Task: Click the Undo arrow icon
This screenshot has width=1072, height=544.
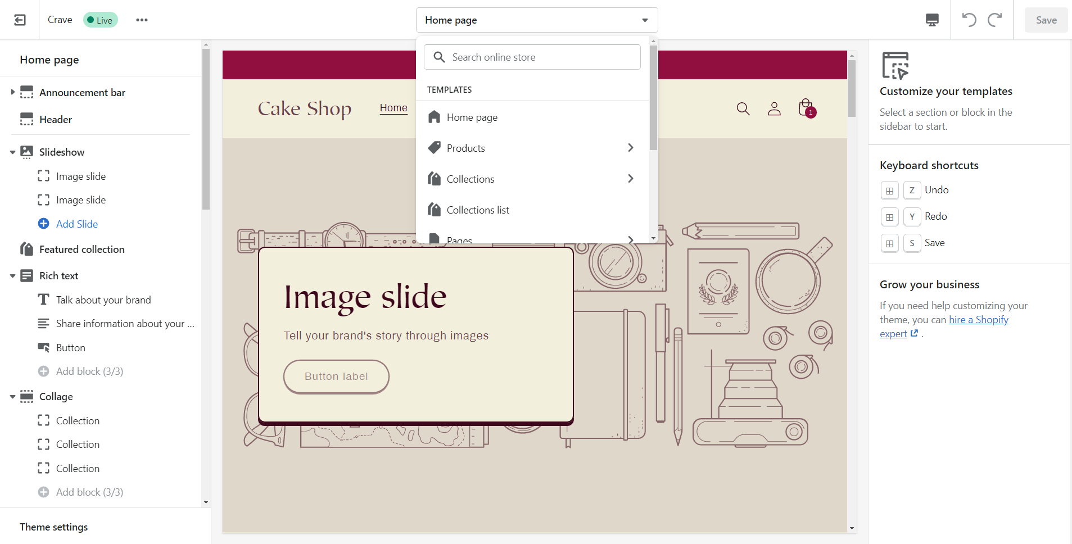Action: pos(969,20)
